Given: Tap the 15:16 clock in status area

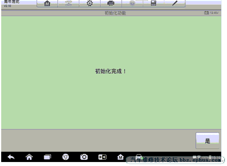Looking at the screenshot, I should click(216, 158).
